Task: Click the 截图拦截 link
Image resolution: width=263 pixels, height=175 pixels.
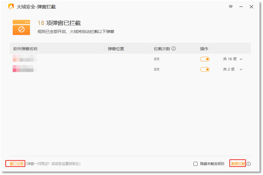Action: 238,164
